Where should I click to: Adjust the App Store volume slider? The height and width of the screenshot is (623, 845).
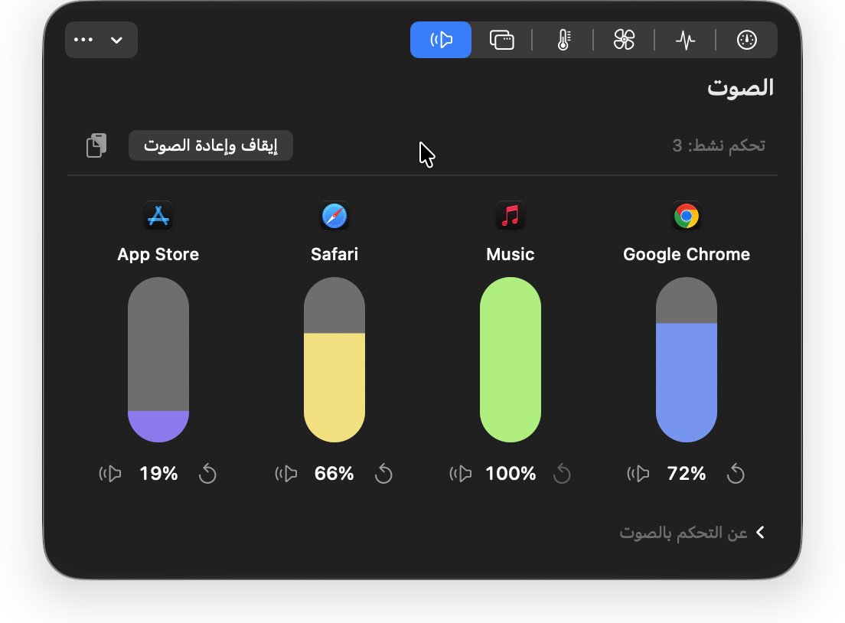[158, 360]
